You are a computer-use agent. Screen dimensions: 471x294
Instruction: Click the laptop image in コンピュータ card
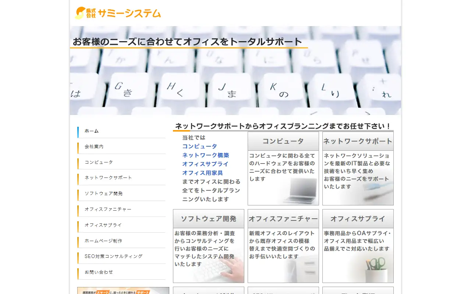coord(300,190)
